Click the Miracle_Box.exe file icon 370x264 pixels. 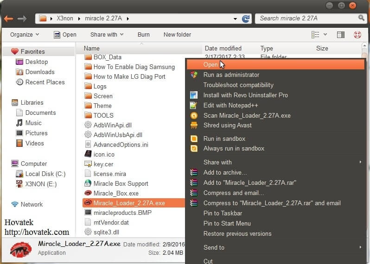[x=88, y=193]
